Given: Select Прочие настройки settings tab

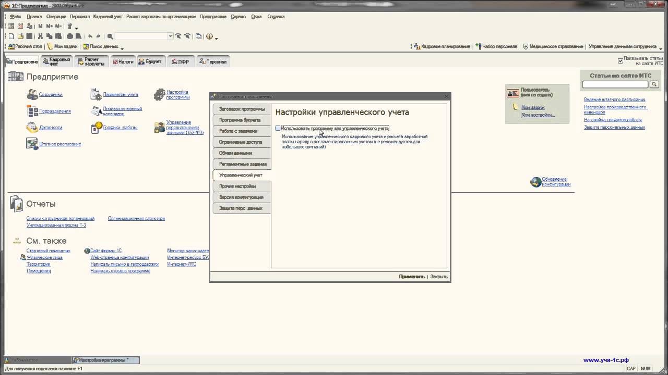Looking at the screenshot, I should tap(242, 186).
